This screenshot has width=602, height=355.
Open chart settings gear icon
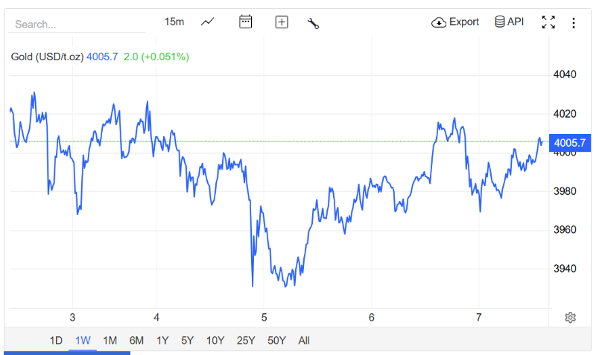[x=570, y=318]
